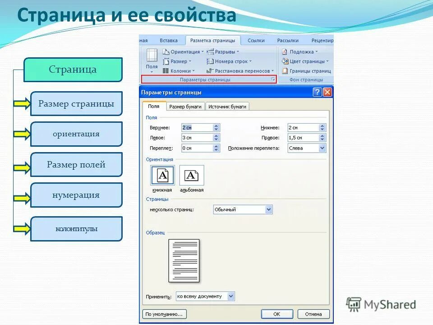Click the Отмена button
This screenshot has width=433, height=325.
313,314
